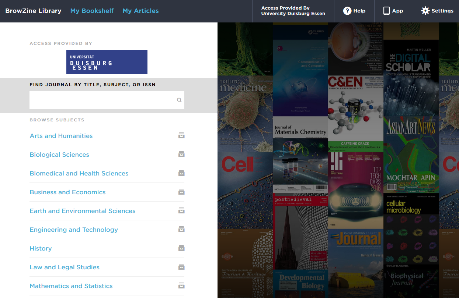This screenshot has width=459, height=298.
Task: Click the App tablet icon
Action: (x=386, y=11)
